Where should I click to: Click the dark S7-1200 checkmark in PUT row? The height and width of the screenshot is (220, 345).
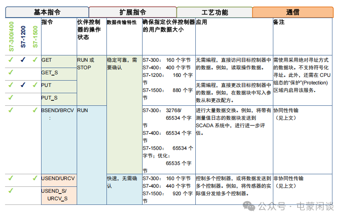pyautogui.click(x=23, y=85)
